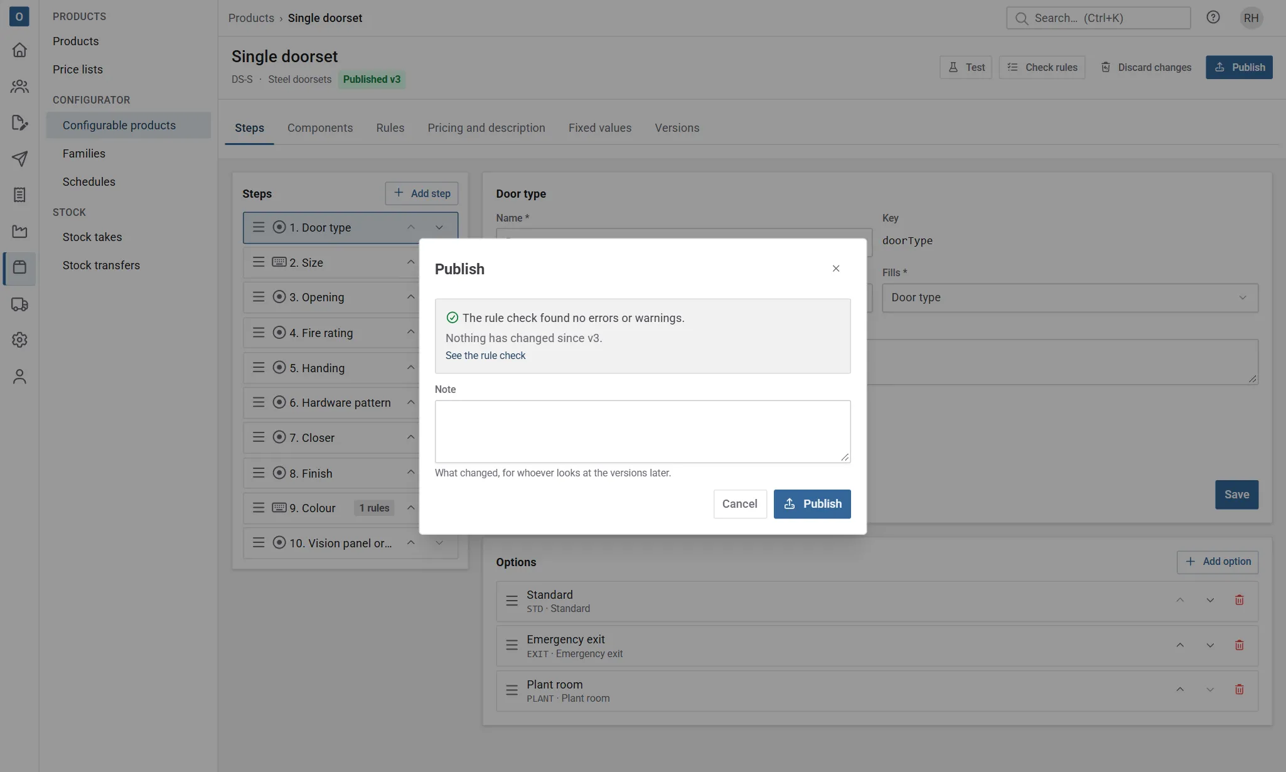
Task: Go to Products in the breadcrumb
Action: [251, 18]
